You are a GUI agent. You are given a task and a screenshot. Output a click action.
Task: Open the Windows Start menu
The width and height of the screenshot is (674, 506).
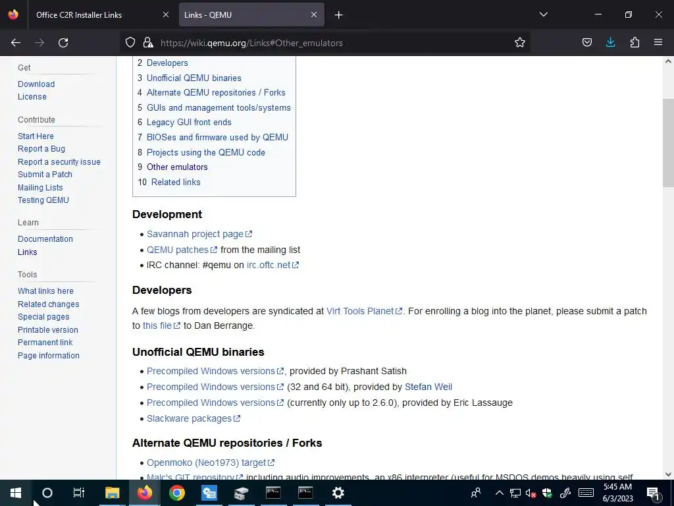pyautogui.click(x=16, y=493)
